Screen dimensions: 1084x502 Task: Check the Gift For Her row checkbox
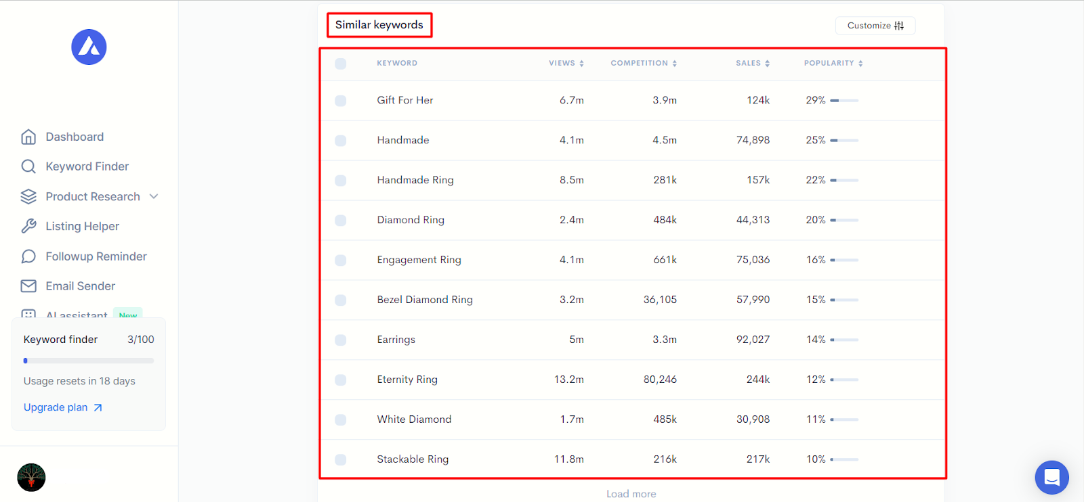341,101
